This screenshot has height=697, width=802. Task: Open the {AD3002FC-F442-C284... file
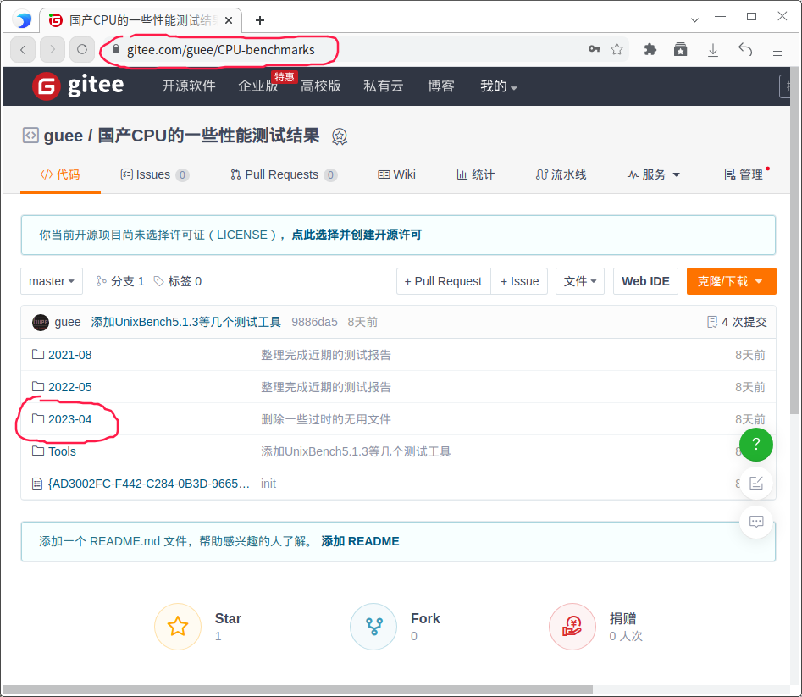pyautogui.click(x=148, y=484)
